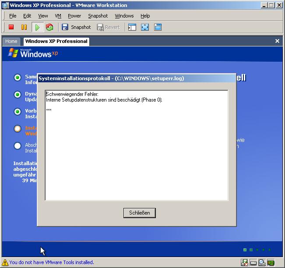
Task: Click the Schließen button
Action: (x=139, y=213)
